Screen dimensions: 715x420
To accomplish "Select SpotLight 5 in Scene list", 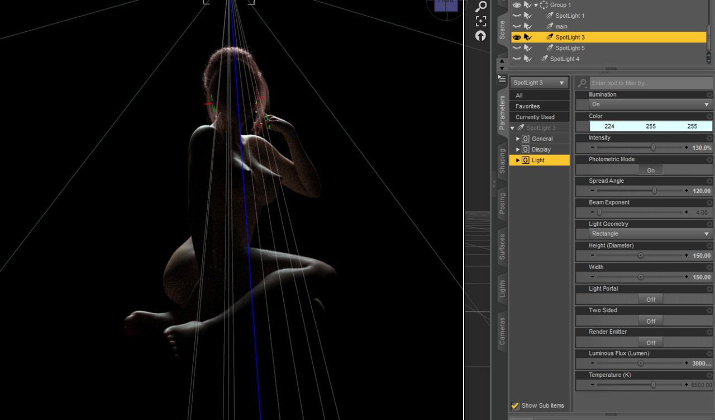I will [x=570, y=48].
